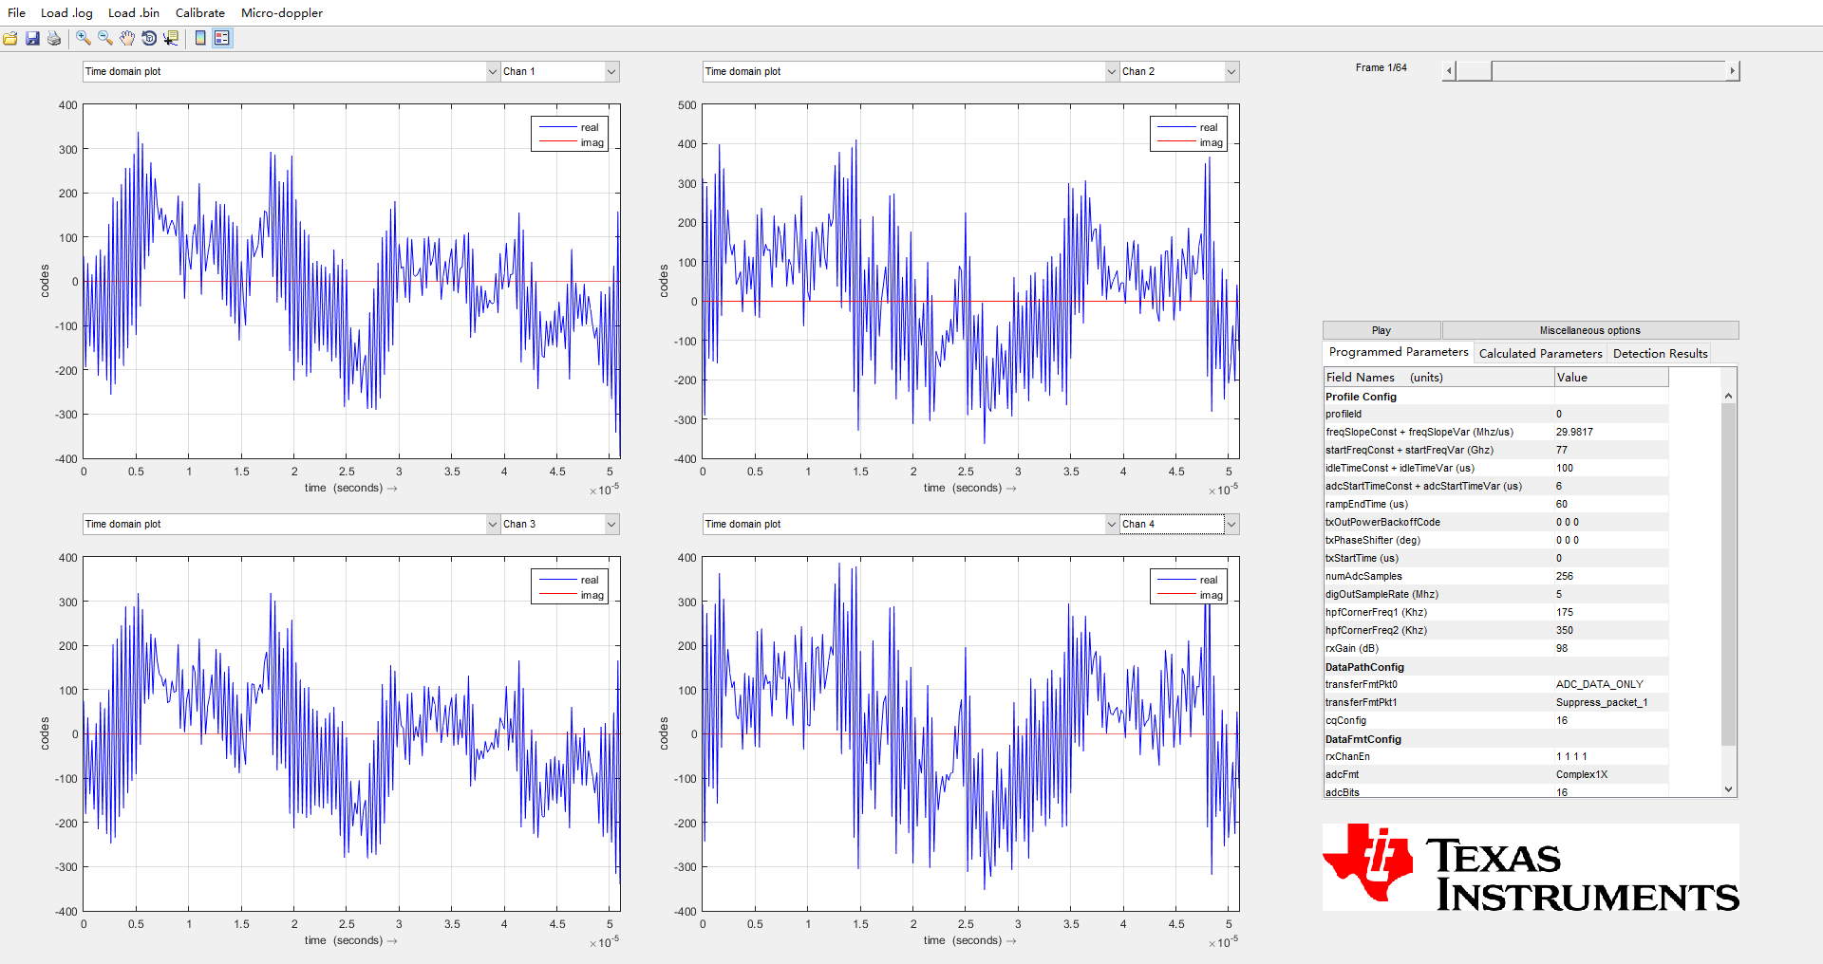Click the Insert Colorbar icon
The image size is (1823, 964).
pos(200,38)
